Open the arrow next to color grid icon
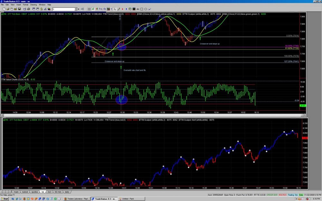322x201 pixels. click(111, 9)
